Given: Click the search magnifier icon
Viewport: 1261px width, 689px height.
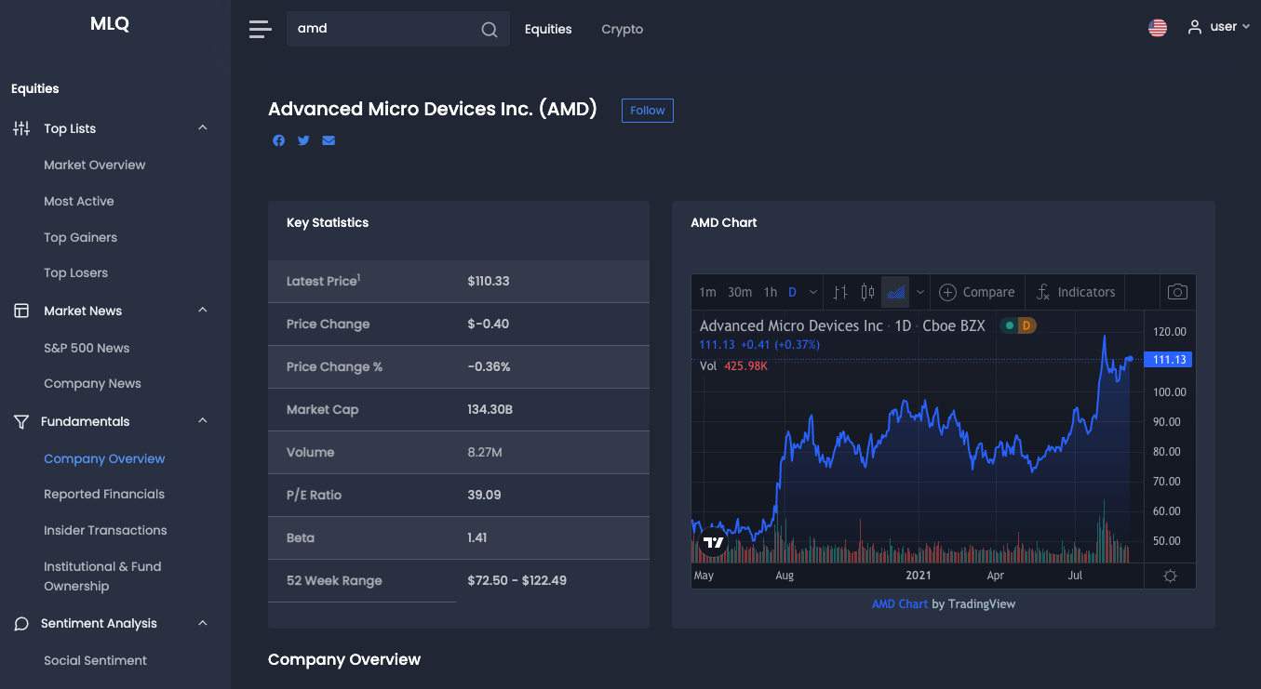Looking at the screenshot, I should tap(490, 29).
